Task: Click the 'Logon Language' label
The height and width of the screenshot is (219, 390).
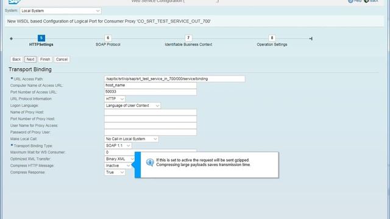Action: tap(24, 105)
